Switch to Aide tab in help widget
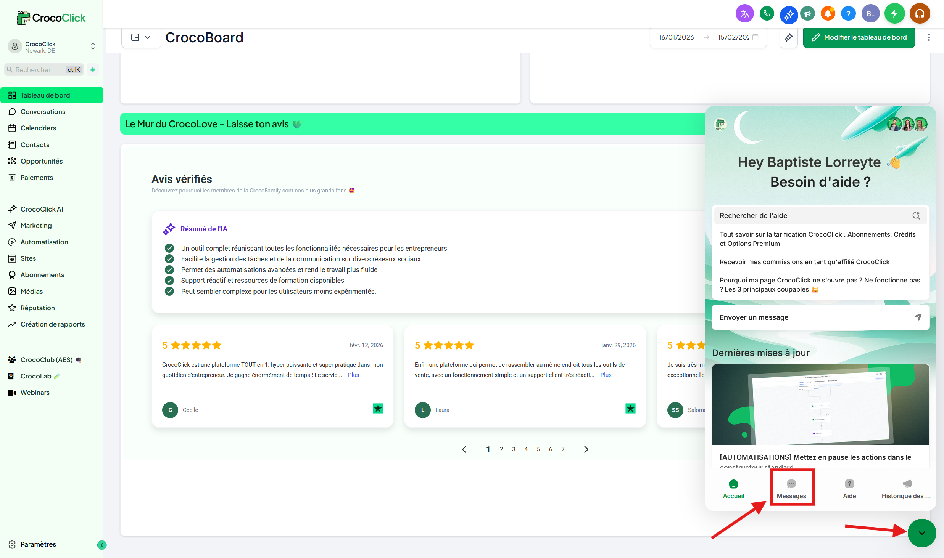 pos(849,489)
